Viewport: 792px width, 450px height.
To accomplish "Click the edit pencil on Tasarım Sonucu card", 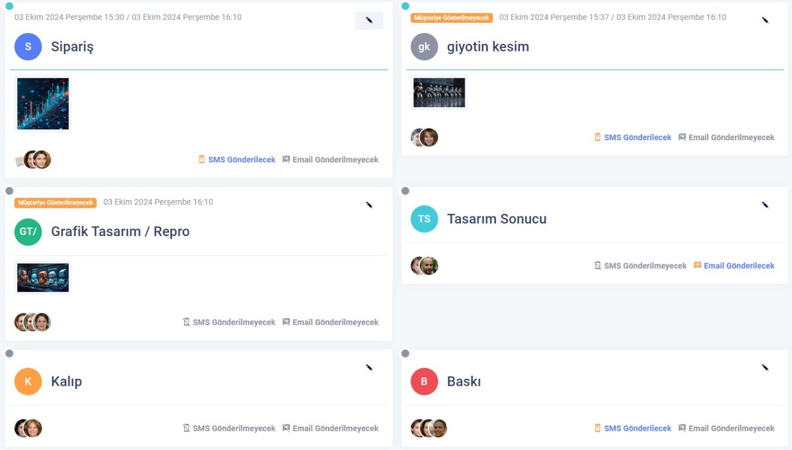I will [766, 204].
